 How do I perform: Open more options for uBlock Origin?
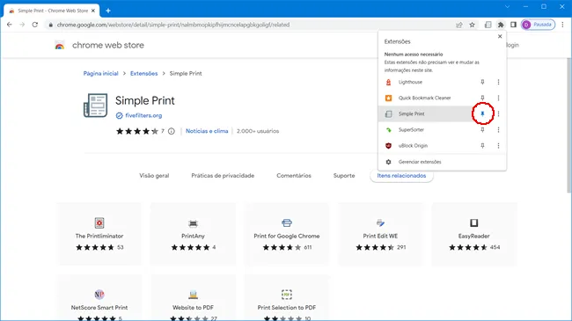pos(498,145)
